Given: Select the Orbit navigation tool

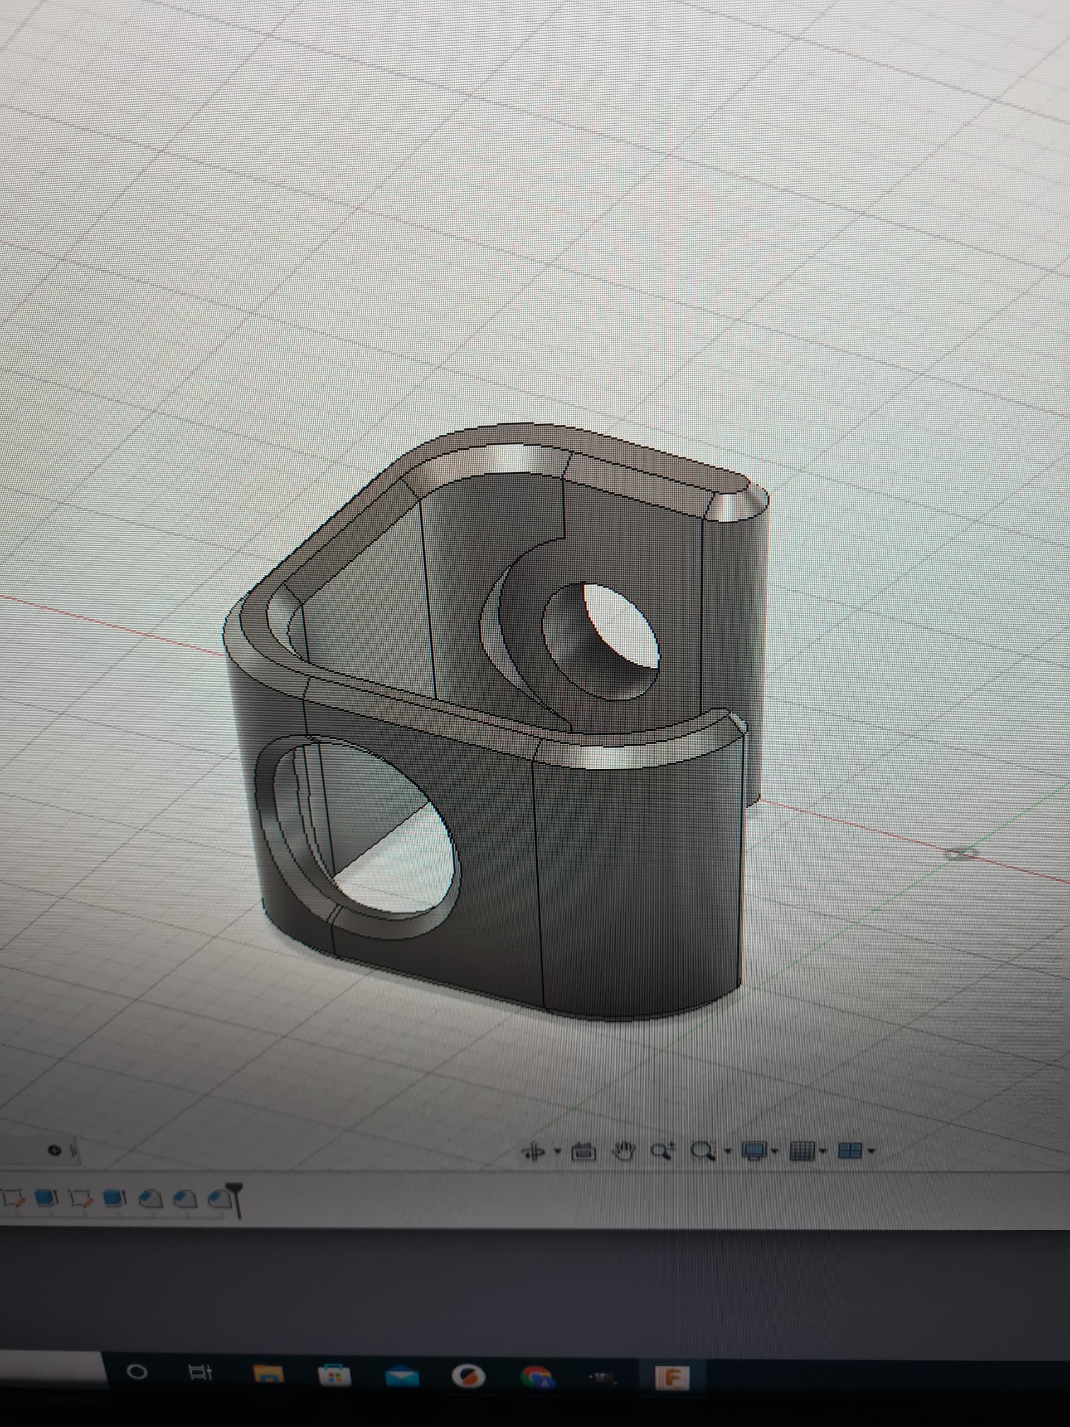Looking at the screenshot, I should [533, 1151].
